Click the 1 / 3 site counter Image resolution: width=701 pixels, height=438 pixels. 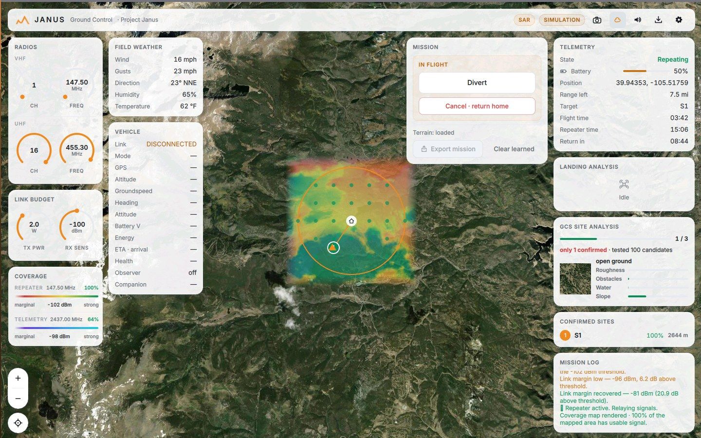pos(682,239)
